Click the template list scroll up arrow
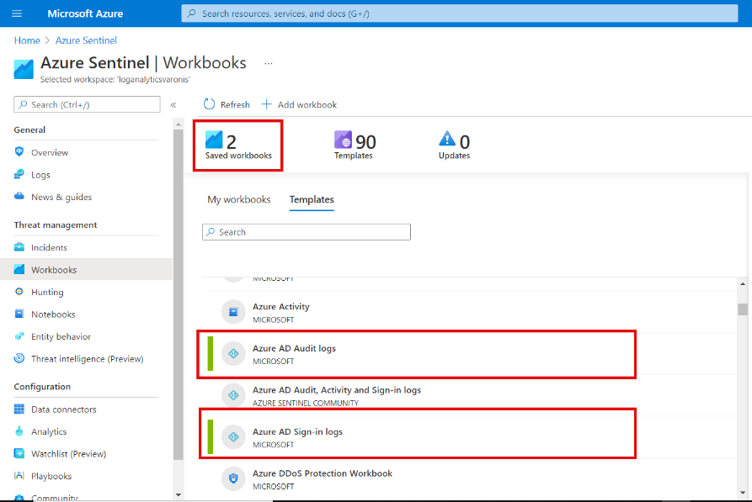The height and width of the screenshot is (502, 752). [743, 284]
